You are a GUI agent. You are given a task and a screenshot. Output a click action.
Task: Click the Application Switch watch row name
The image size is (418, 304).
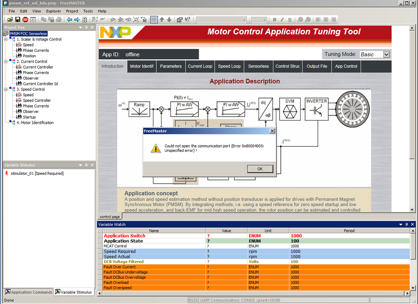[x=125, y=236]
